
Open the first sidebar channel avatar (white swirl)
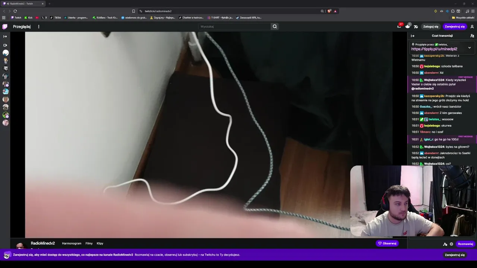coord(6,53)
